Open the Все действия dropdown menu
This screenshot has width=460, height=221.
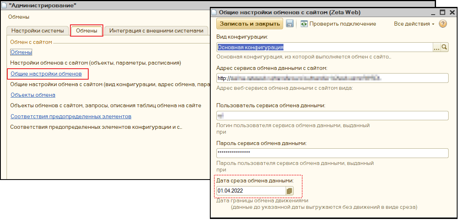click(x=414, y=24)
